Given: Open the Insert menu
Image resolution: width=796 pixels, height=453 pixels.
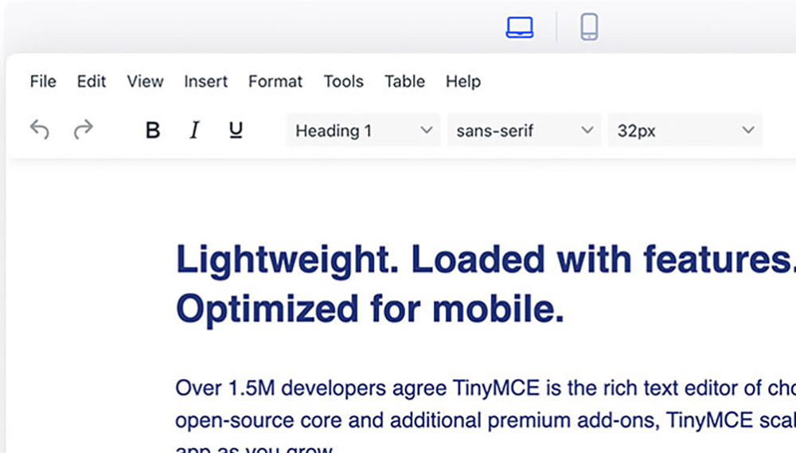Looking at the screenshot, I should [x=205, y=81].
